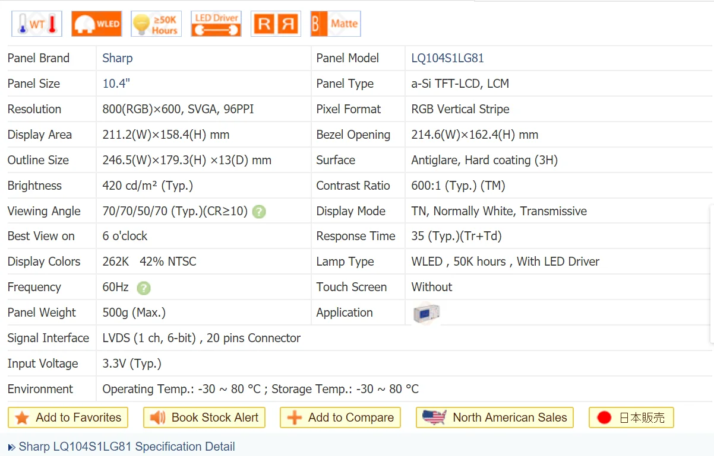Image resolution: width=714 pixels, height=456 pixels.
Task: Open the help icon beside 60Hz frequency
Action: coord(143,288)
